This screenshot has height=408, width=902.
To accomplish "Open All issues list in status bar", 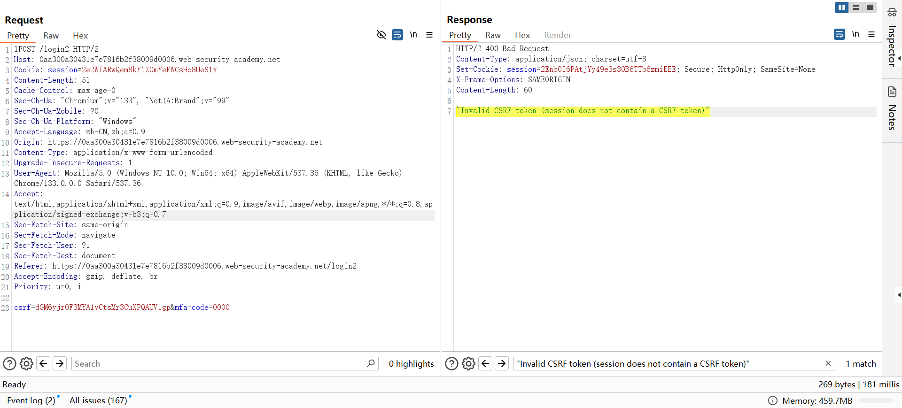I will [98, 400].
